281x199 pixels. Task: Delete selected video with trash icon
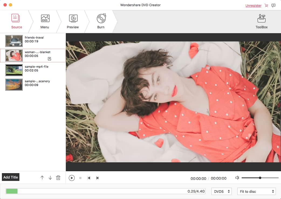click(58, 177)
